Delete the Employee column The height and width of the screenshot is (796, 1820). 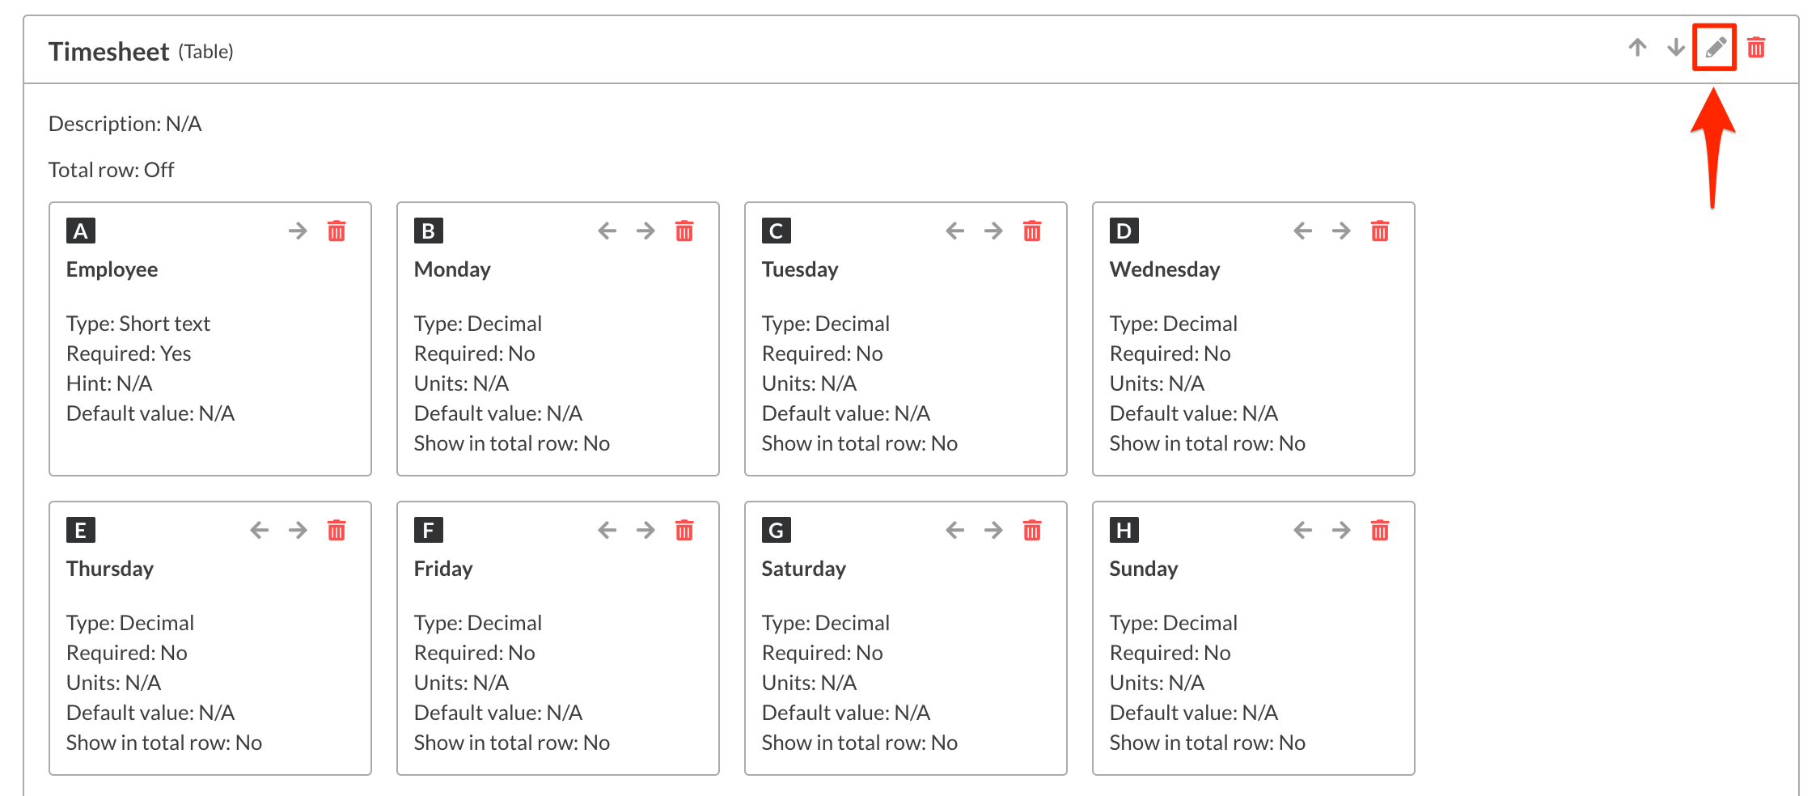336,231
